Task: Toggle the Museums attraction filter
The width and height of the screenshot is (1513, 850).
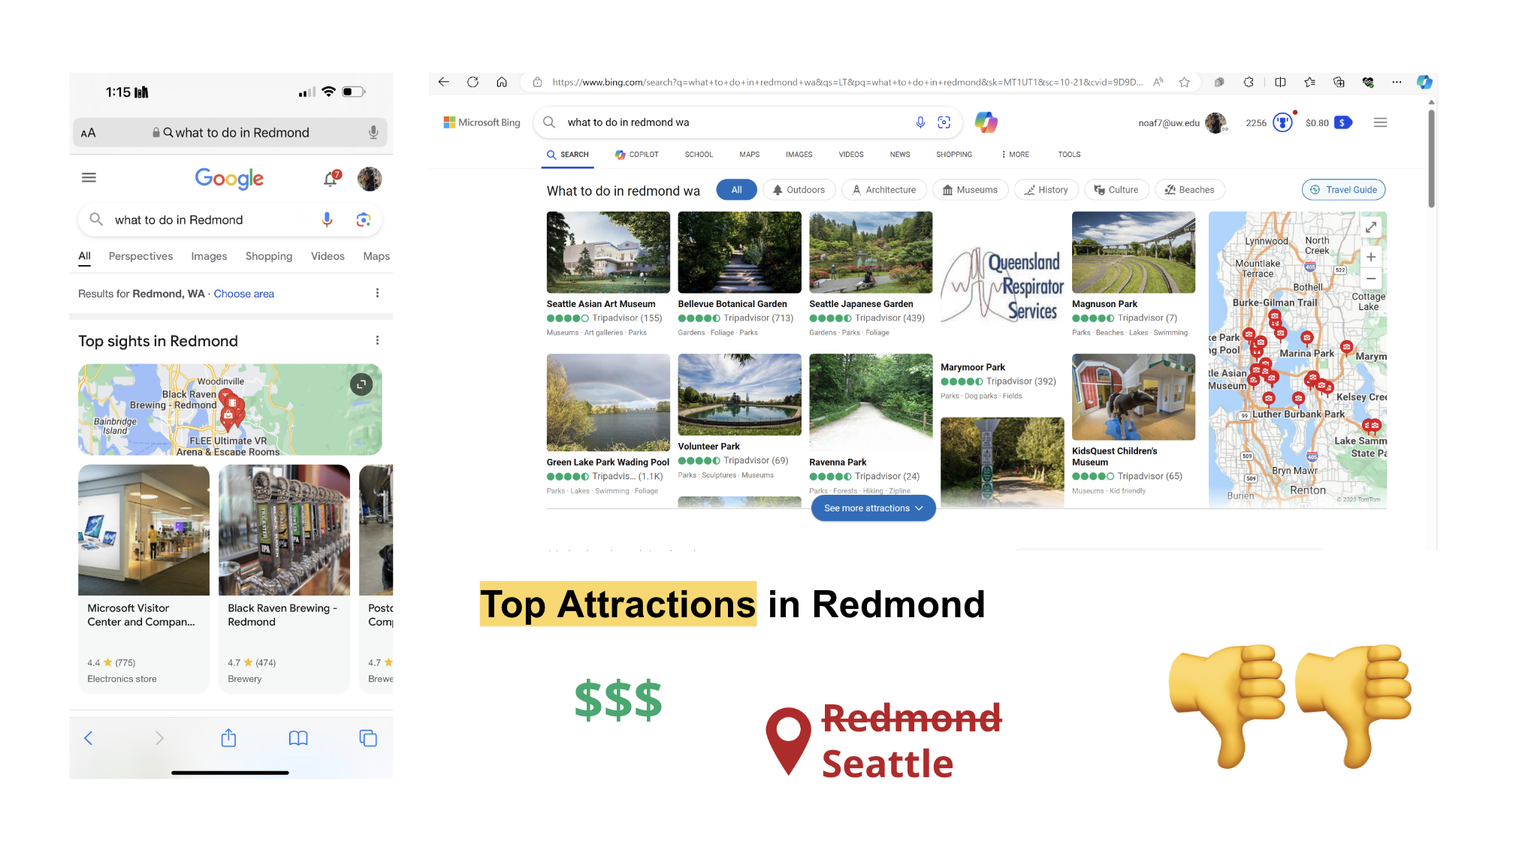Action: tap(970, 189)
